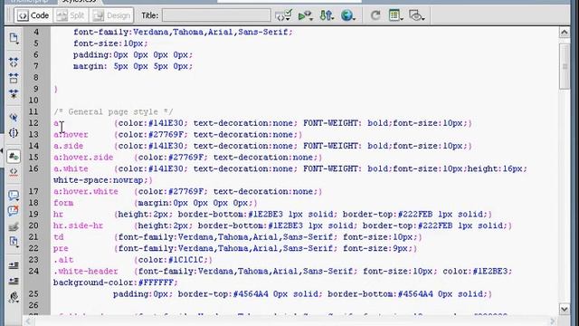Viewport: 579px width, 326px height.
Task: Open the Open Documents list icon
Action: pos(14,38)
